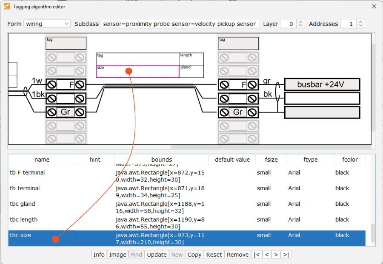This screenshot has height=264, width=383.
Task: Go to previous record with < button
Action: pos(267,255)
